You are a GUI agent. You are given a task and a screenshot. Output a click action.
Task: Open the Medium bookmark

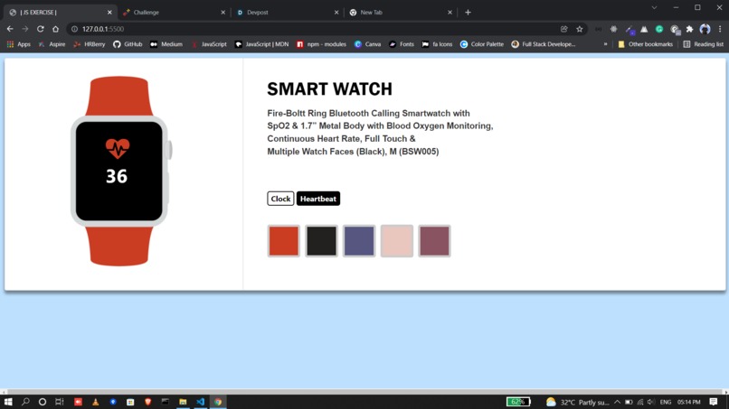(x=166, y=44)
